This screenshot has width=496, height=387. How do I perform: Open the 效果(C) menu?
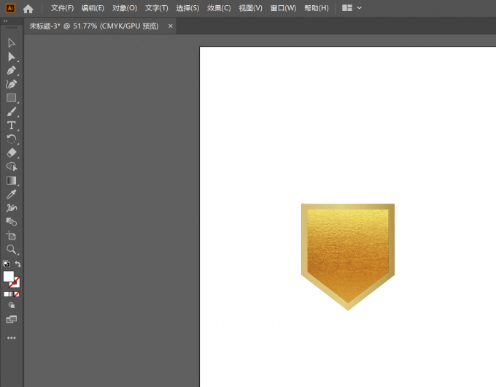[x=219, y=8]
